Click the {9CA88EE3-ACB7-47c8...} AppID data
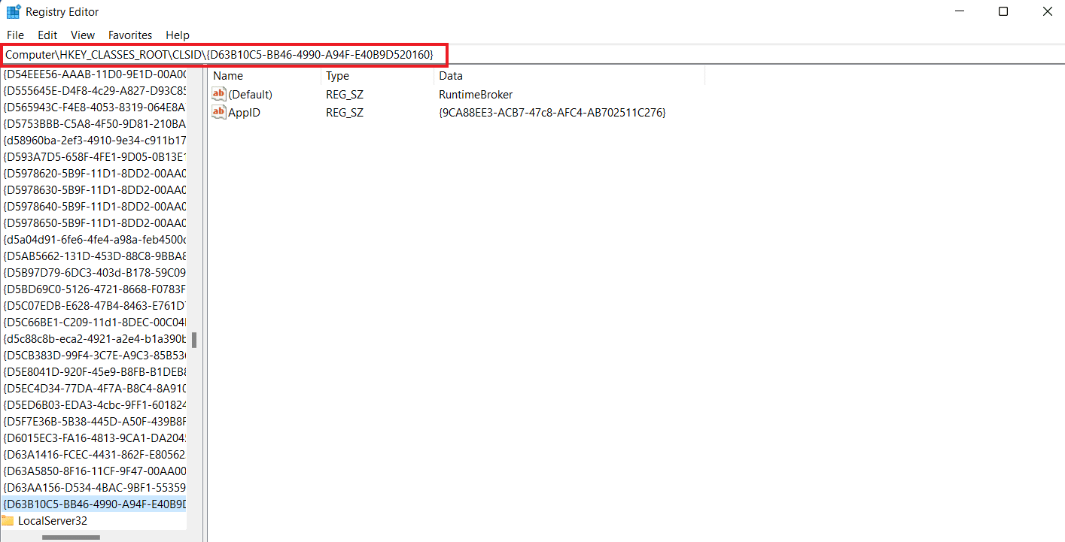Screen dimensions: 1065x542 coord(552,113)
